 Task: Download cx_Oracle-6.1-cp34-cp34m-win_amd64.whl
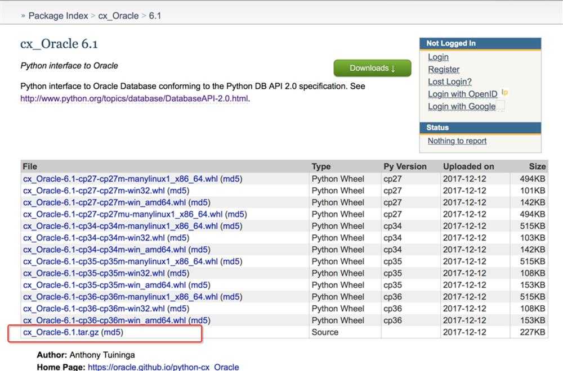pos(105,250)
